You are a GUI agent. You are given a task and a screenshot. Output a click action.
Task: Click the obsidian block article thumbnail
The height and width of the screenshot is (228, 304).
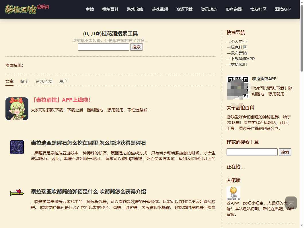[x=17, y=147]
